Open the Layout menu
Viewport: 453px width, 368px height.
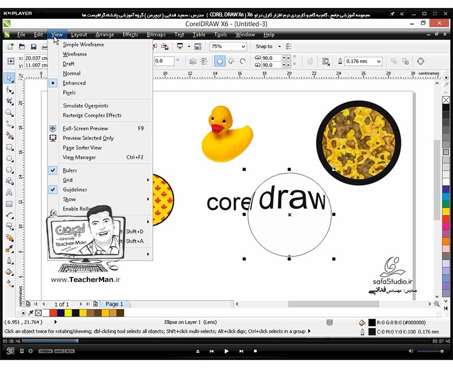click(x=79, y=35)
